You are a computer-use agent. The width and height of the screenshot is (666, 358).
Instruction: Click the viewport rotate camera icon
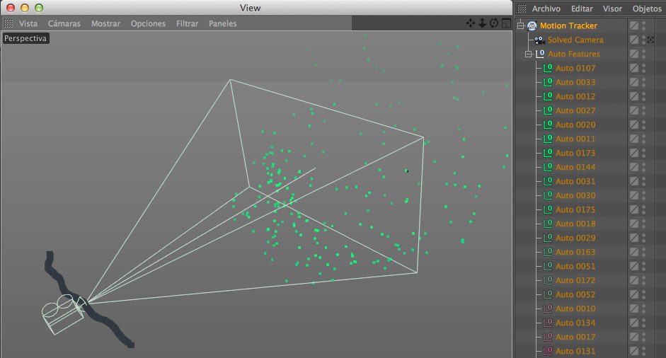pyautogui.click(x=493, y=23)
